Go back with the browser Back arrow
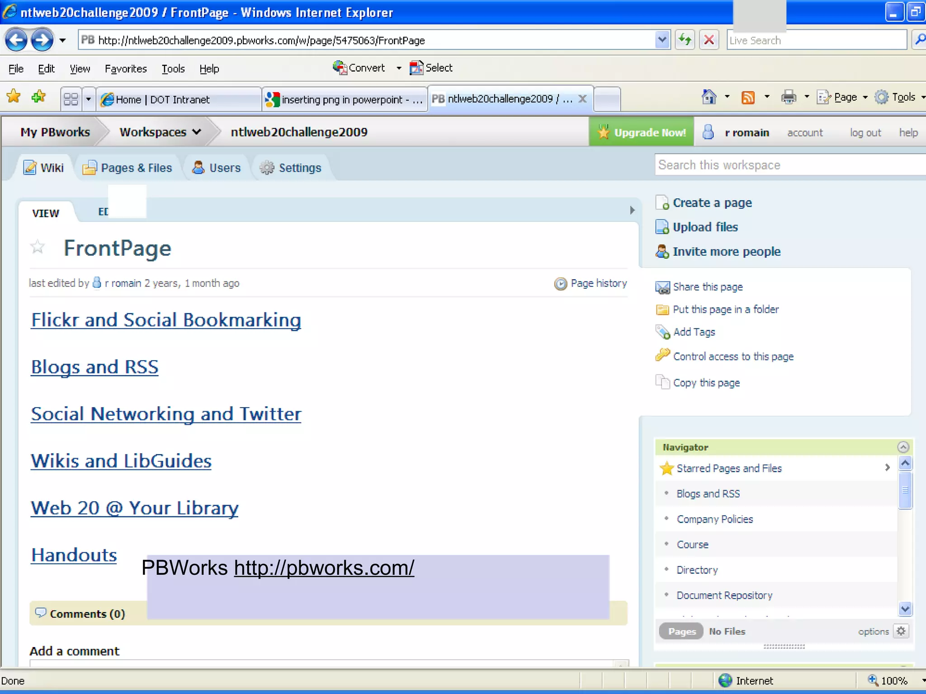 coord(16,40)
